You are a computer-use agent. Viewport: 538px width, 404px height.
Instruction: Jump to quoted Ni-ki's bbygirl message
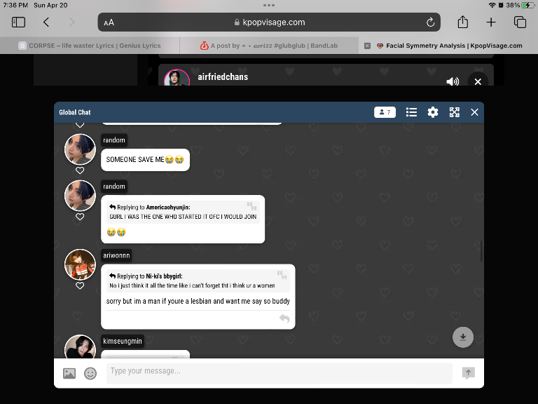pos(198,281)
